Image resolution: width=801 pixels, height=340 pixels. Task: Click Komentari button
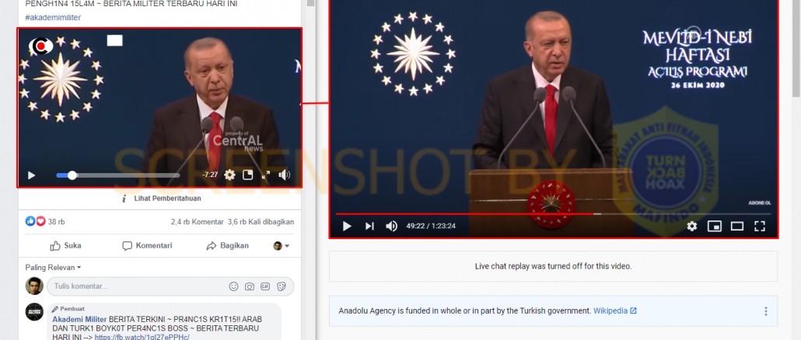[147, 246]
